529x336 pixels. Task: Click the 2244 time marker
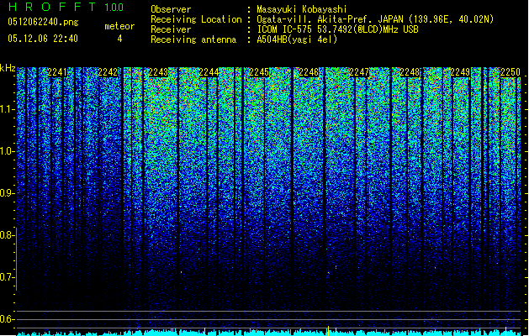[x=209, y=72]
